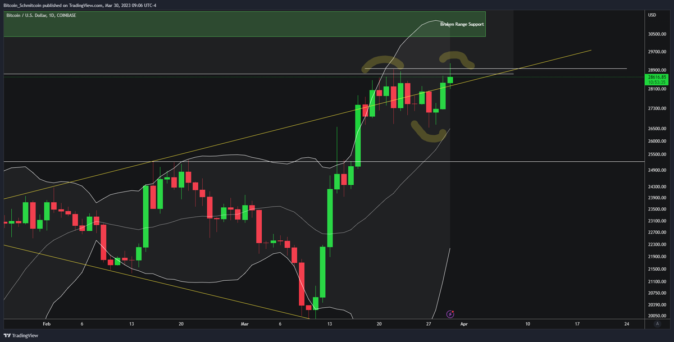Screen dimensions: 674x342
Task: Click the Apr label on the time axis
Action: pos(464,324)
